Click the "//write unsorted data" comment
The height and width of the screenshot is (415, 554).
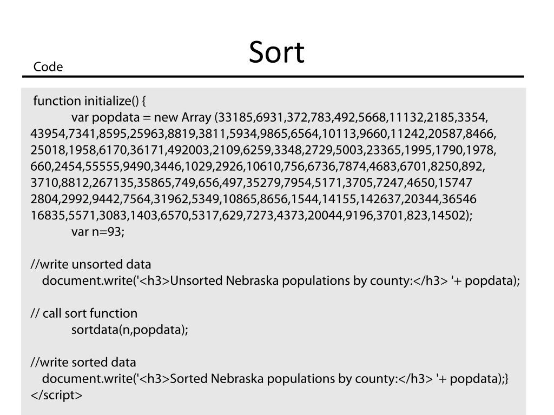pyautogui.click(x=91, y=264)
